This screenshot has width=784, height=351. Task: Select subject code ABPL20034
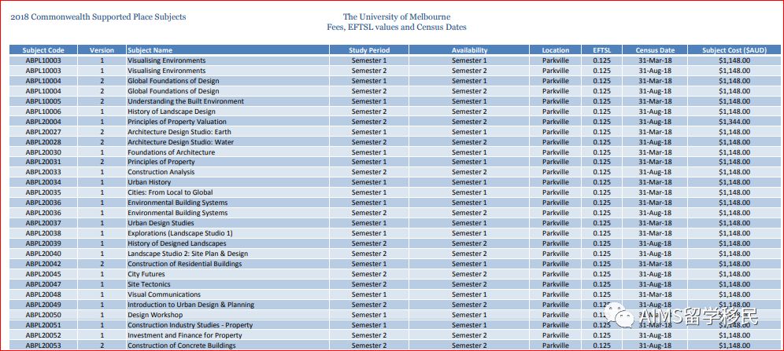click(x=43, y=182)
